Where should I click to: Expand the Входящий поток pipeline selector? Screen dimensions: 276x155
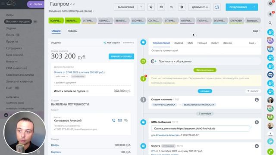click(72, 11)
